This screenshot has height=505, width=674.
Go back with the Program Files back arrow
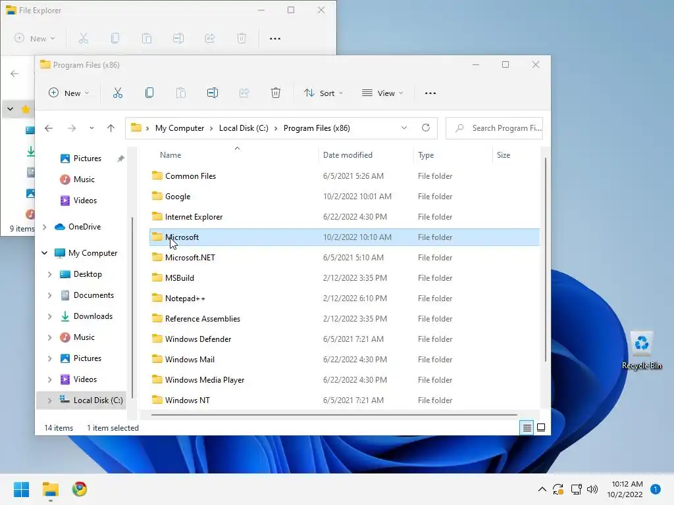tap(49, 128)
